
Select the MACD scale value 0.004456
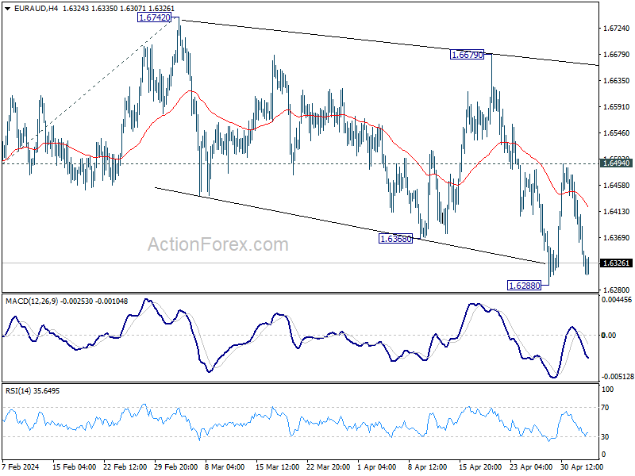(617, 300)
